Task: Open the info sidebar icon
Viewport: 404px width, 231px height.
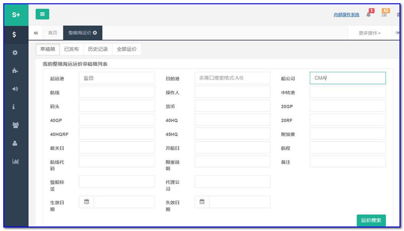Action: [14, 107]
